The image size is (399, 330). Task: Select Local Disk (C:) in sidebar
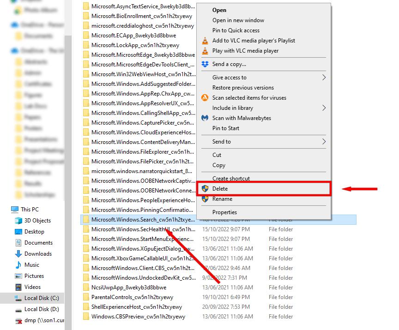[x=42, y=298]
